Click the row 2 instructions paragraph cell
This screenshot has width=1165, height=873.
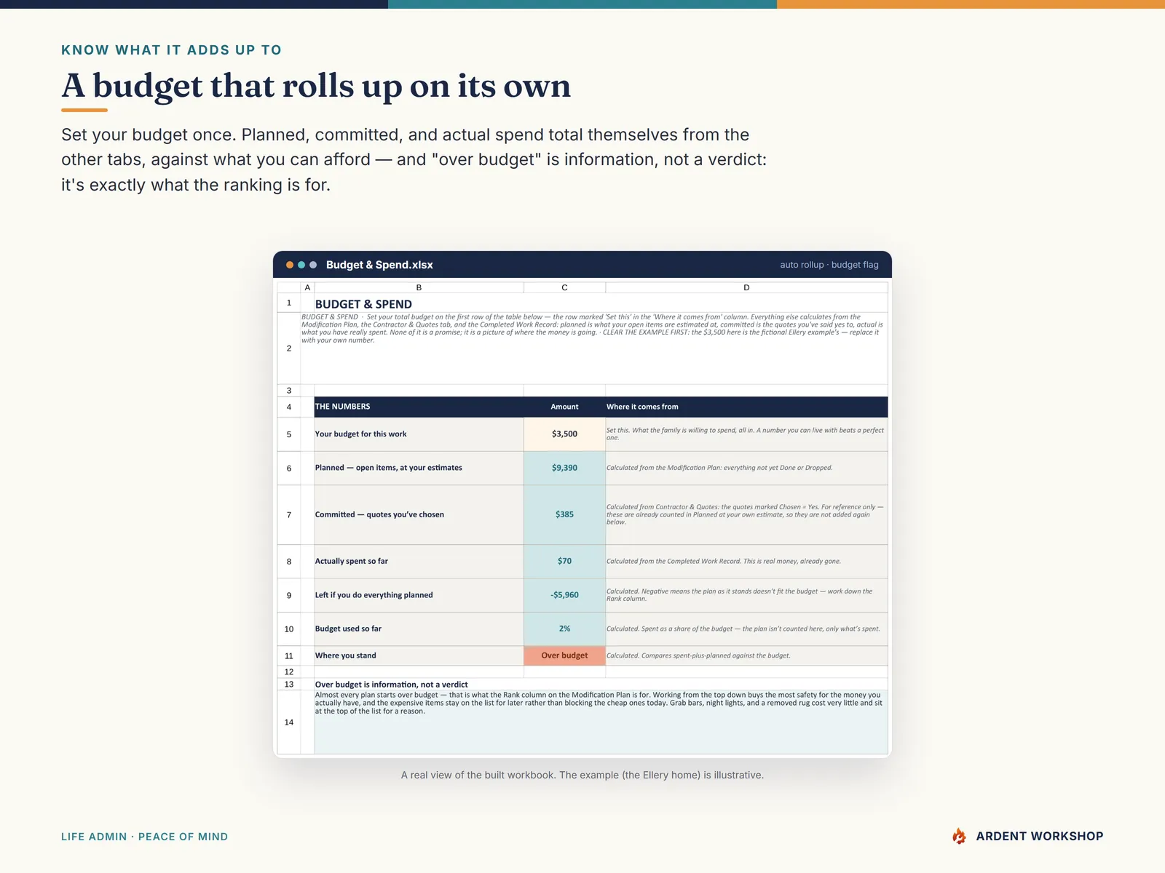594,348
